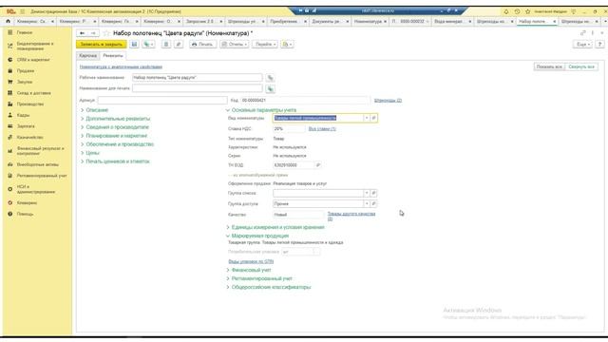
Task: Open the Главное section in sidebar
Action: point(25,32)
